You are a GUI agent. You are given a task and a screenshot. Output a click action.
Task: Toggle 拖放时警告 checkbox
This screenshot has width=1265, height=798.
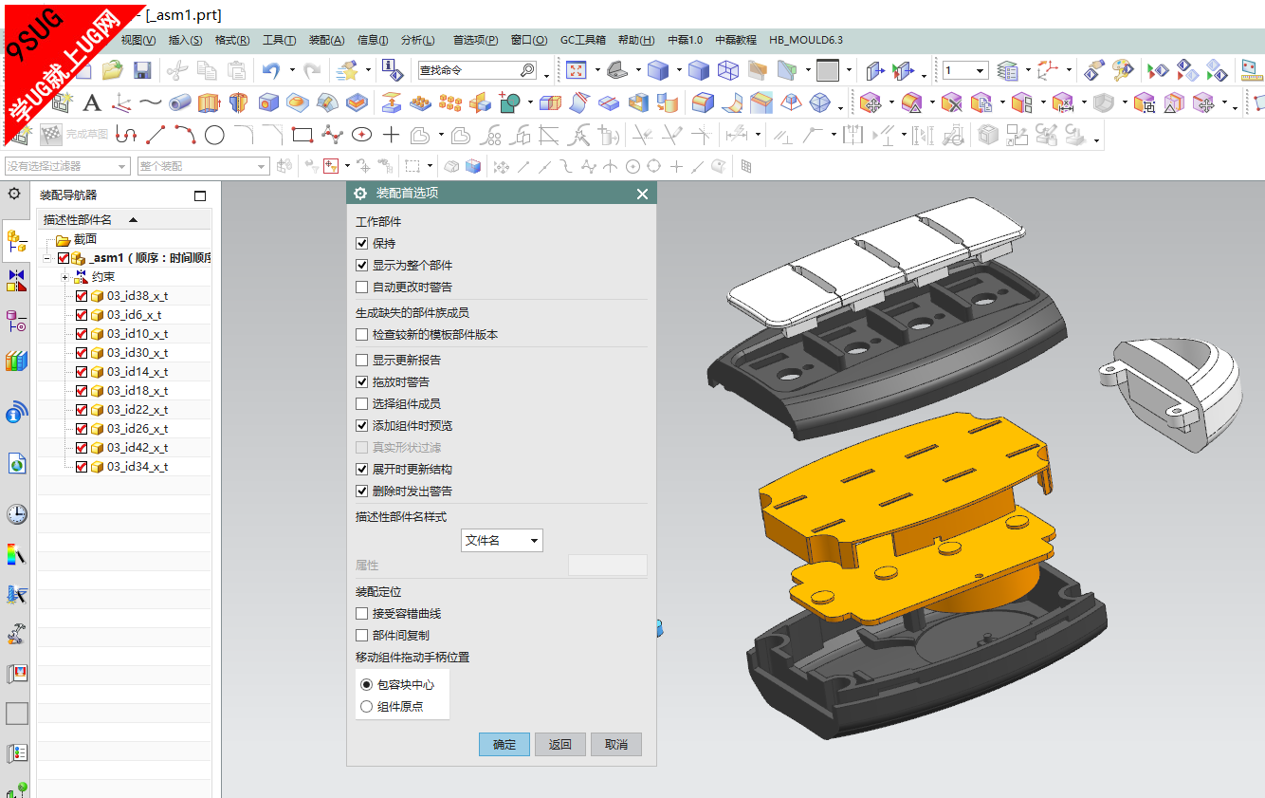pos(361,382)
